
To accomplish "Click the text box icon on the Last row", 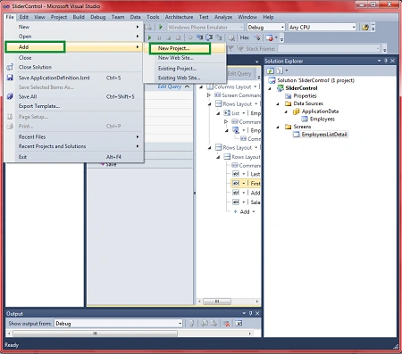I will pyautogui.click(x=236, y=174).
